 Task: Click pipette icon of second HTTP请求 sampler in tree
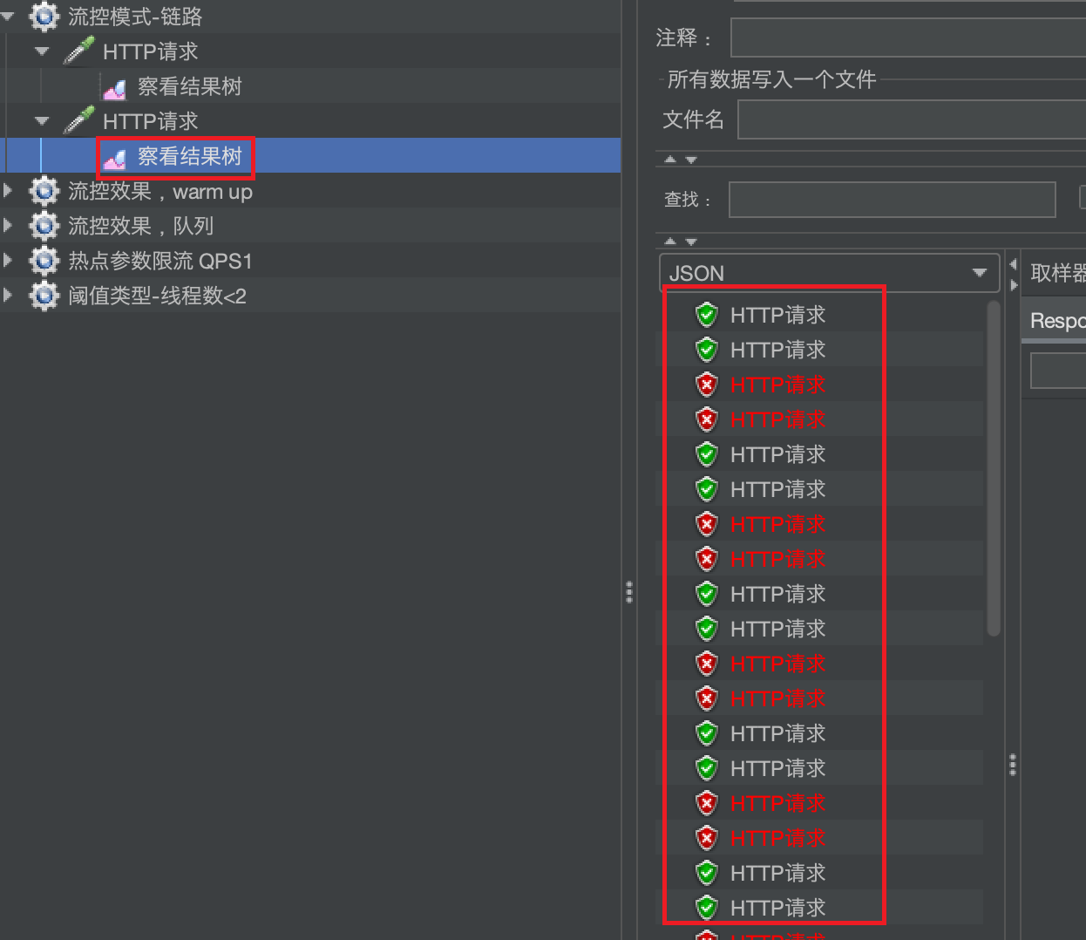pyautogui.click(x=78, y=120)
